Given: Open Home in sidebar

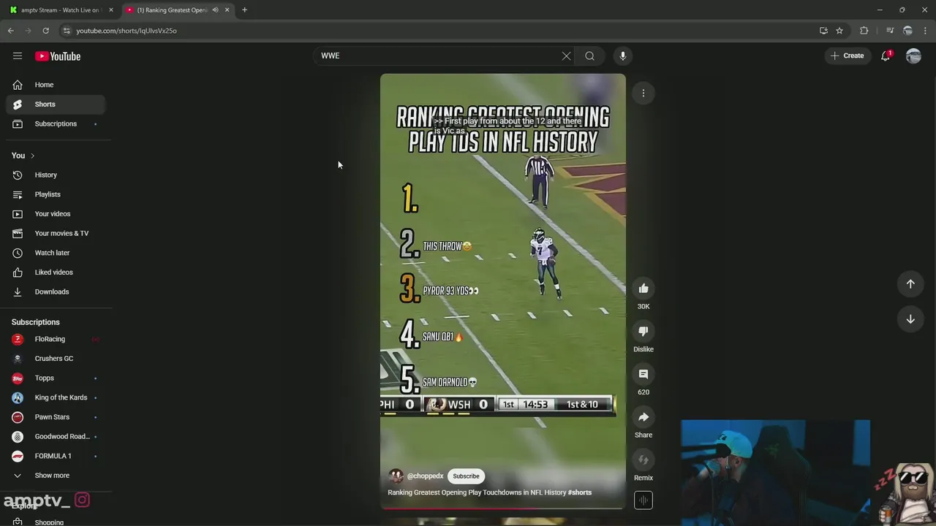Looking at the screenshot, I should 56,85.
